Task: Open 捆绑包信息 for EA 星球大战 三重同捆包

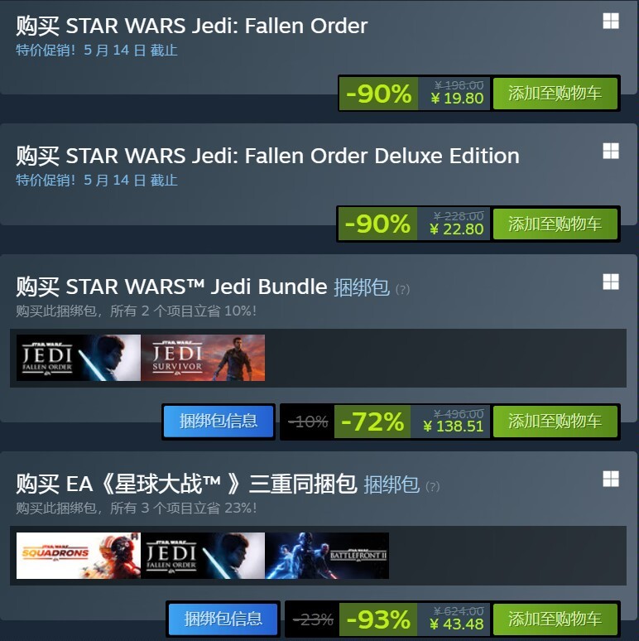Action: tap(223, 619)
